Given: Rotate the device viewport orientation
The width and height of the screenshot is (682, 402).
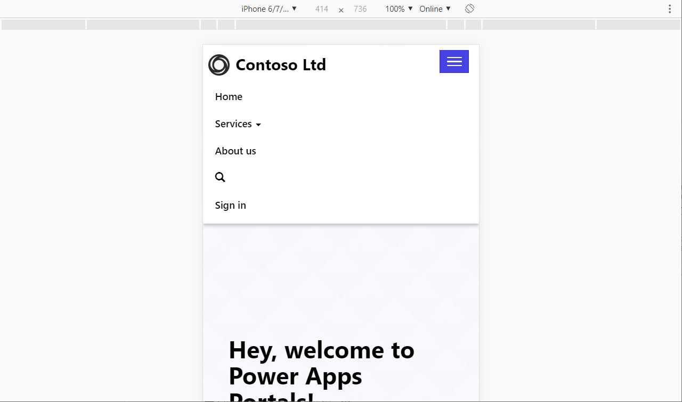Looking at the screenshot, I should coord(469,9).
